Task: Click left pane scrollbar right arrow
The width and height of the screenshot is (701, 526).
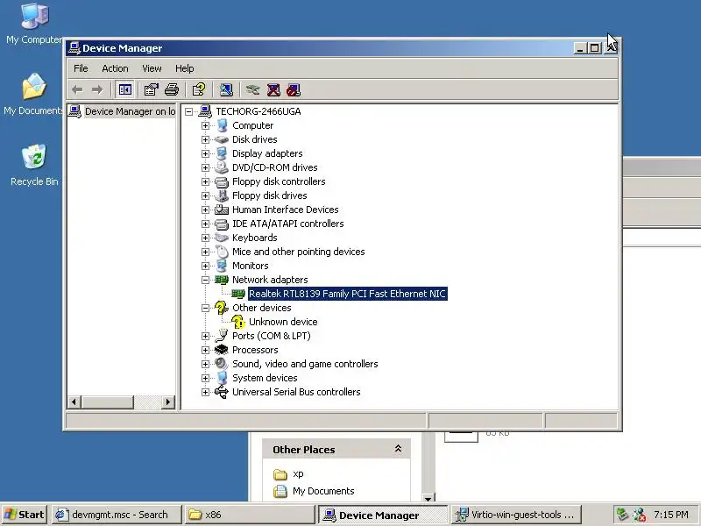Action: tap(167, 402)
